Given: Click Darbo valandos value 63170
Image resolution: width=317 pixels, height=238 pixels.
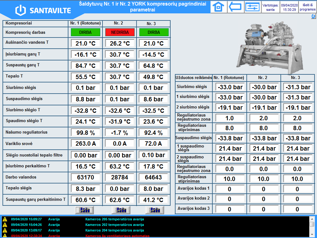Looking at the screenshot, I should pyautogui.click(x=85, y=177).
